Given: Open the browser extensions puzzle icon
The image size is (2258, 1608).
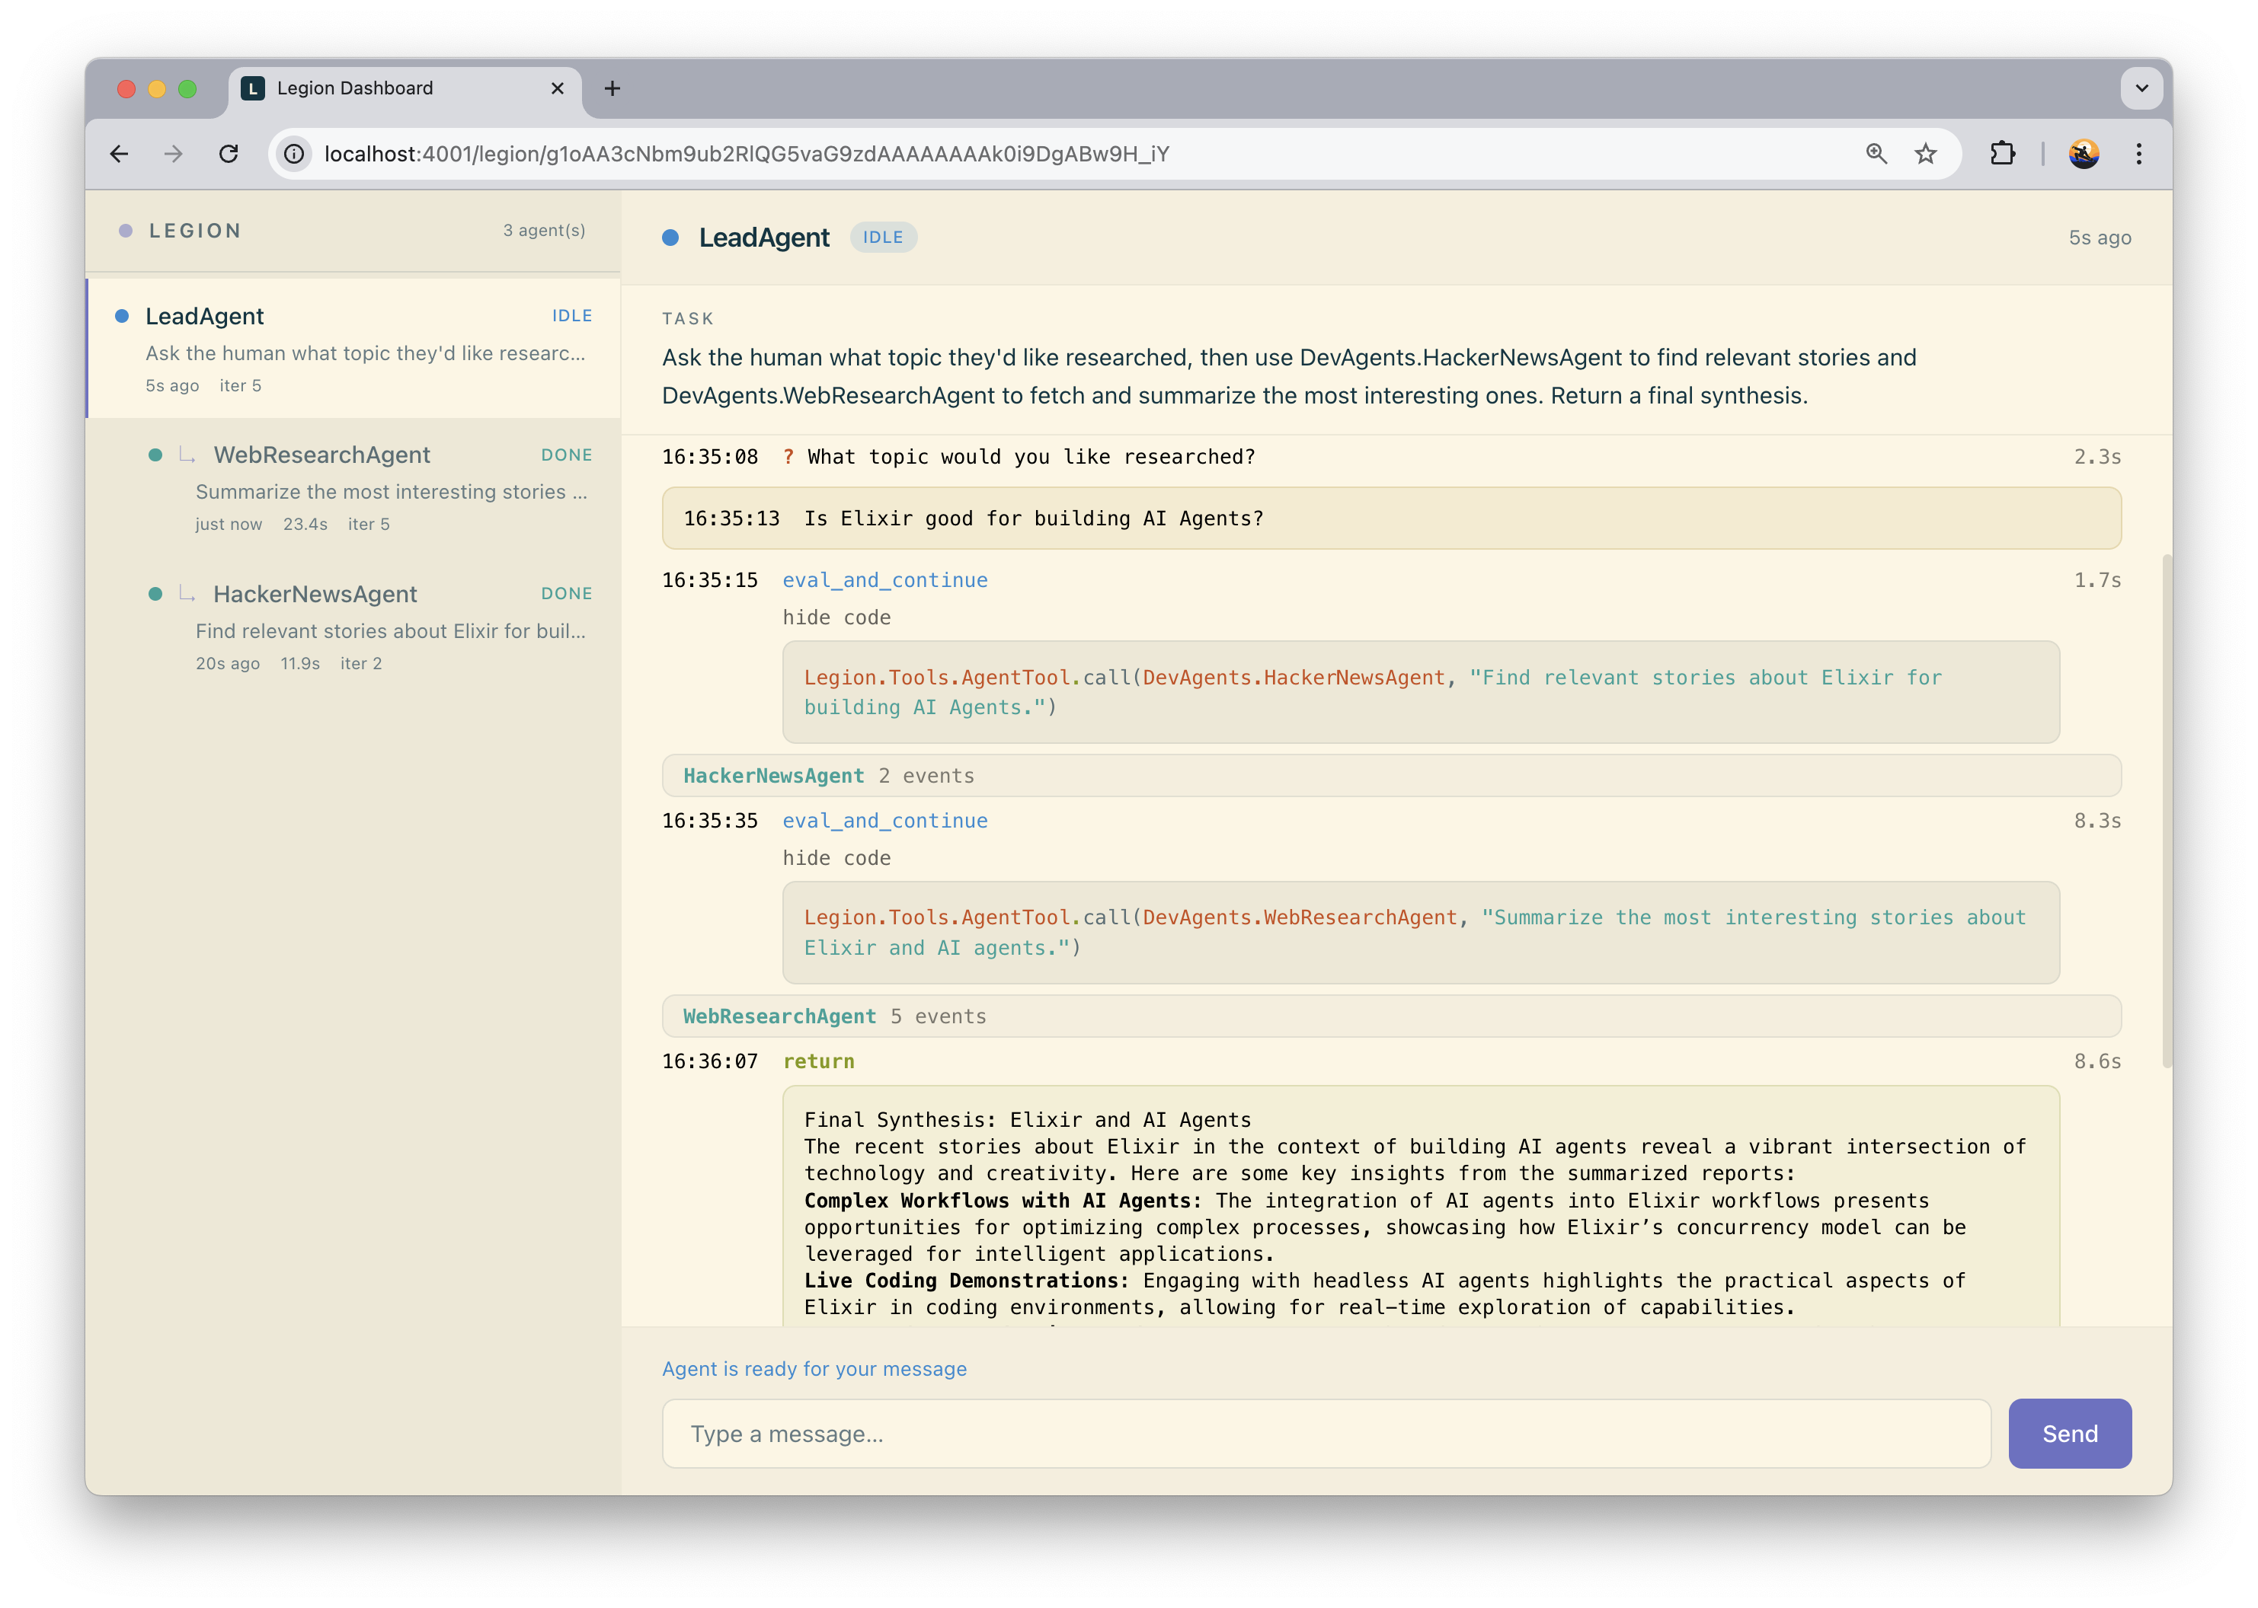Looking at the screenshot, I should (2002, 154).
